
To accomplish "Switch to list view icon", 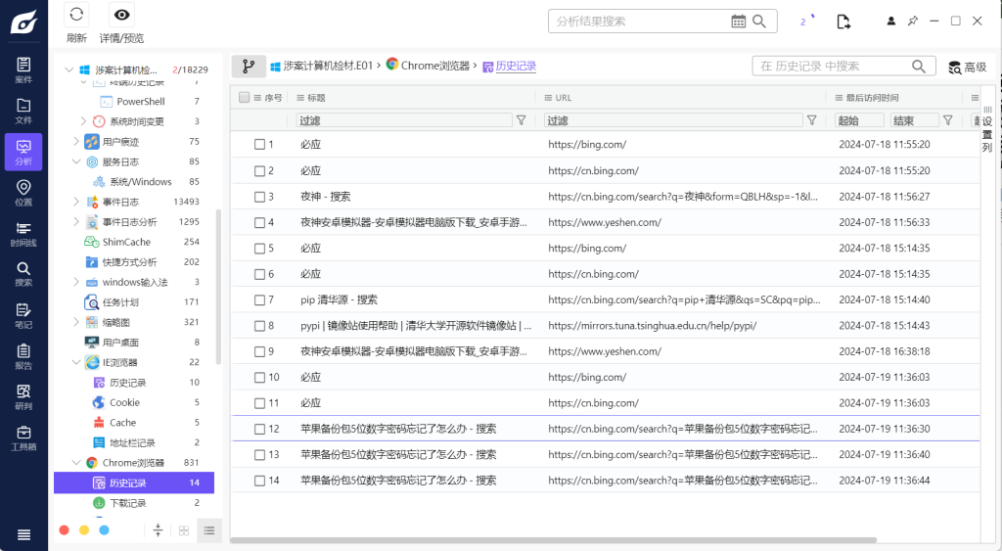I will (x=209, y=530).
